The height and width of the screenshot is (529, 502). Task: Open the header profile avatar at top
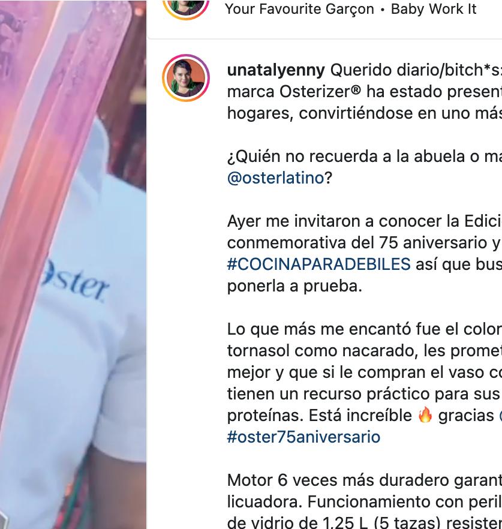coord(186,7)
